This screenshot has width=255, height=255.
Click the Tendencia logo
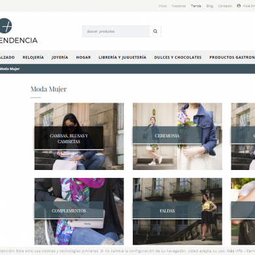[x=18, y=31]
